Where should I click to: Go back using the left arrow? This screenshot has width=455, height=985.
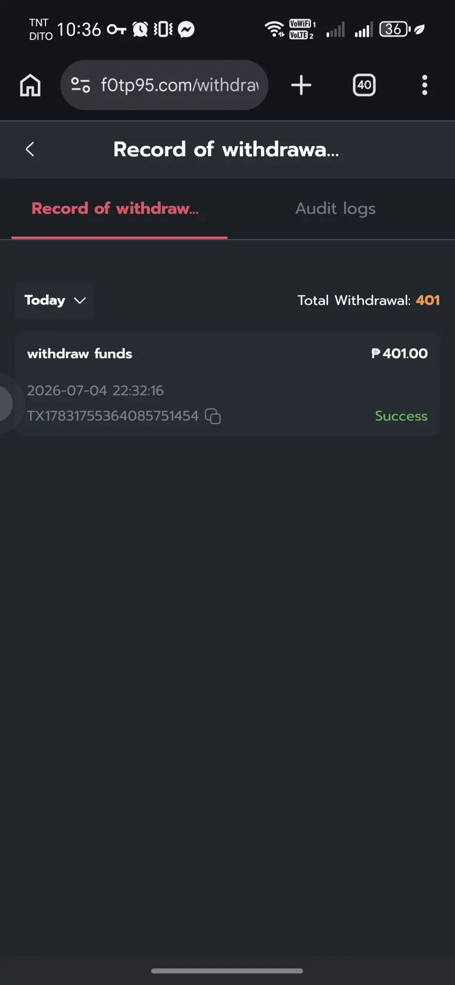coord(30,149)
